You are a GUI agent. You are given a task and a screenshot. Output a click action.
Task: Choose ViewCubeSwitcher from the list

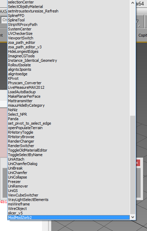(x=69, y=195)
